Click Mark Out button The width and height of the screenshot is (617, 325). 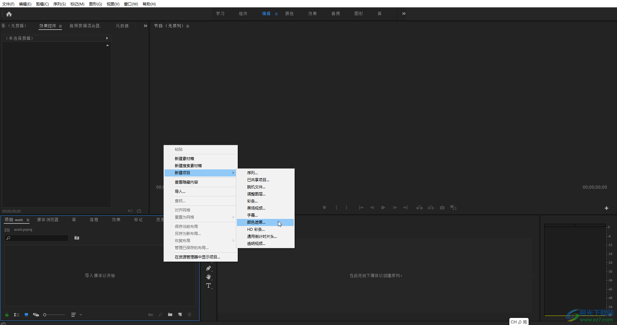pos(346,208)
